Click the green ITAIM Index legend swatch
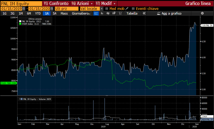 tap(20, 24)
